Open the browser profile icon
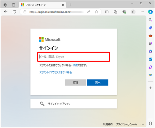Image resolution: width=155 pixels, height=128 pixels. click(133, 12)
